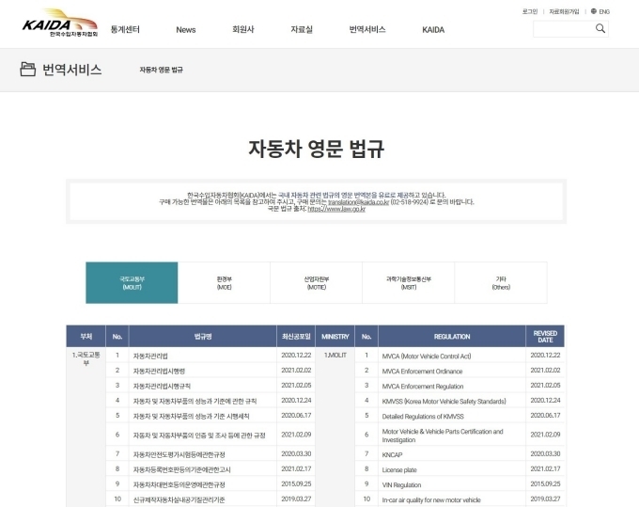This screenshot has width=639, height=507.
Task: Click MVCA Enforcement Ordinance
Action: (422, 372)
